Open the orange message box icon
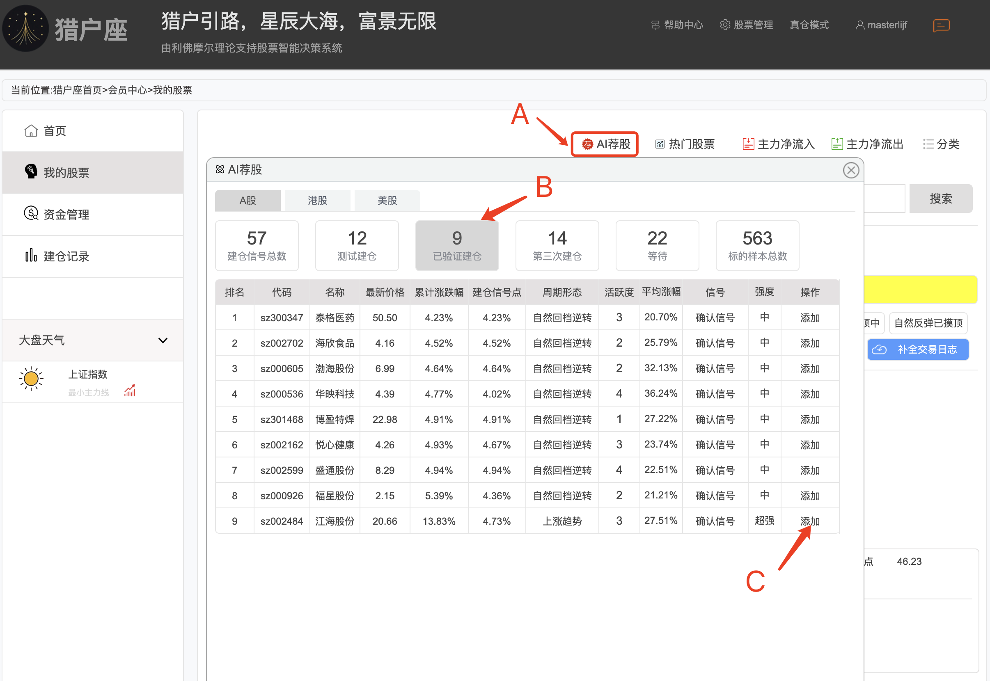Screen dimensions: 990x681 (x=941, y=25)
